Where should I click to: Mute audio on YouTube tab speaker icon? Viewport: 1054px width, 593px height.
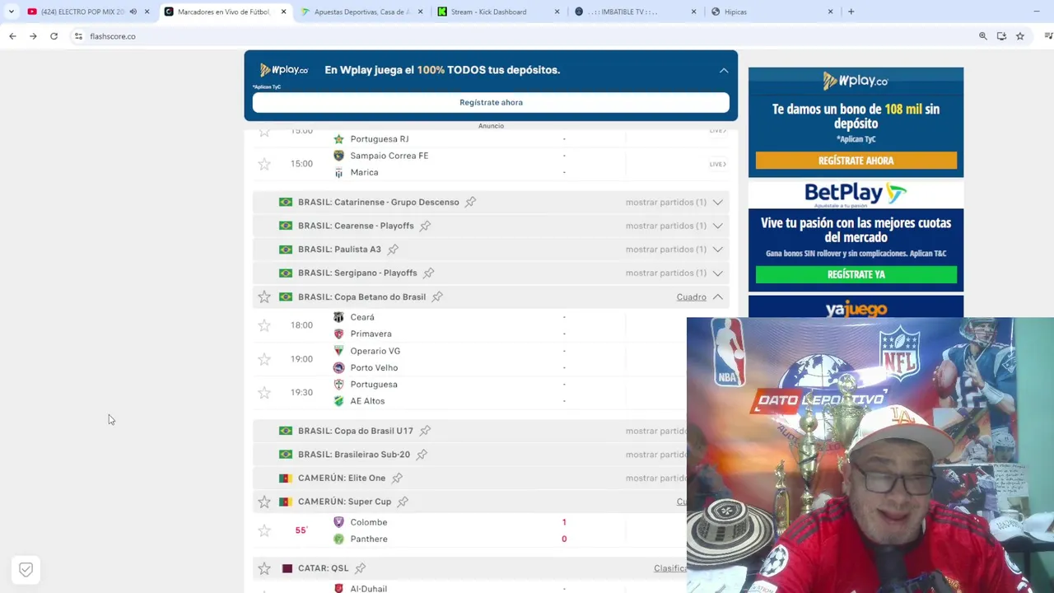coord(133,12)
